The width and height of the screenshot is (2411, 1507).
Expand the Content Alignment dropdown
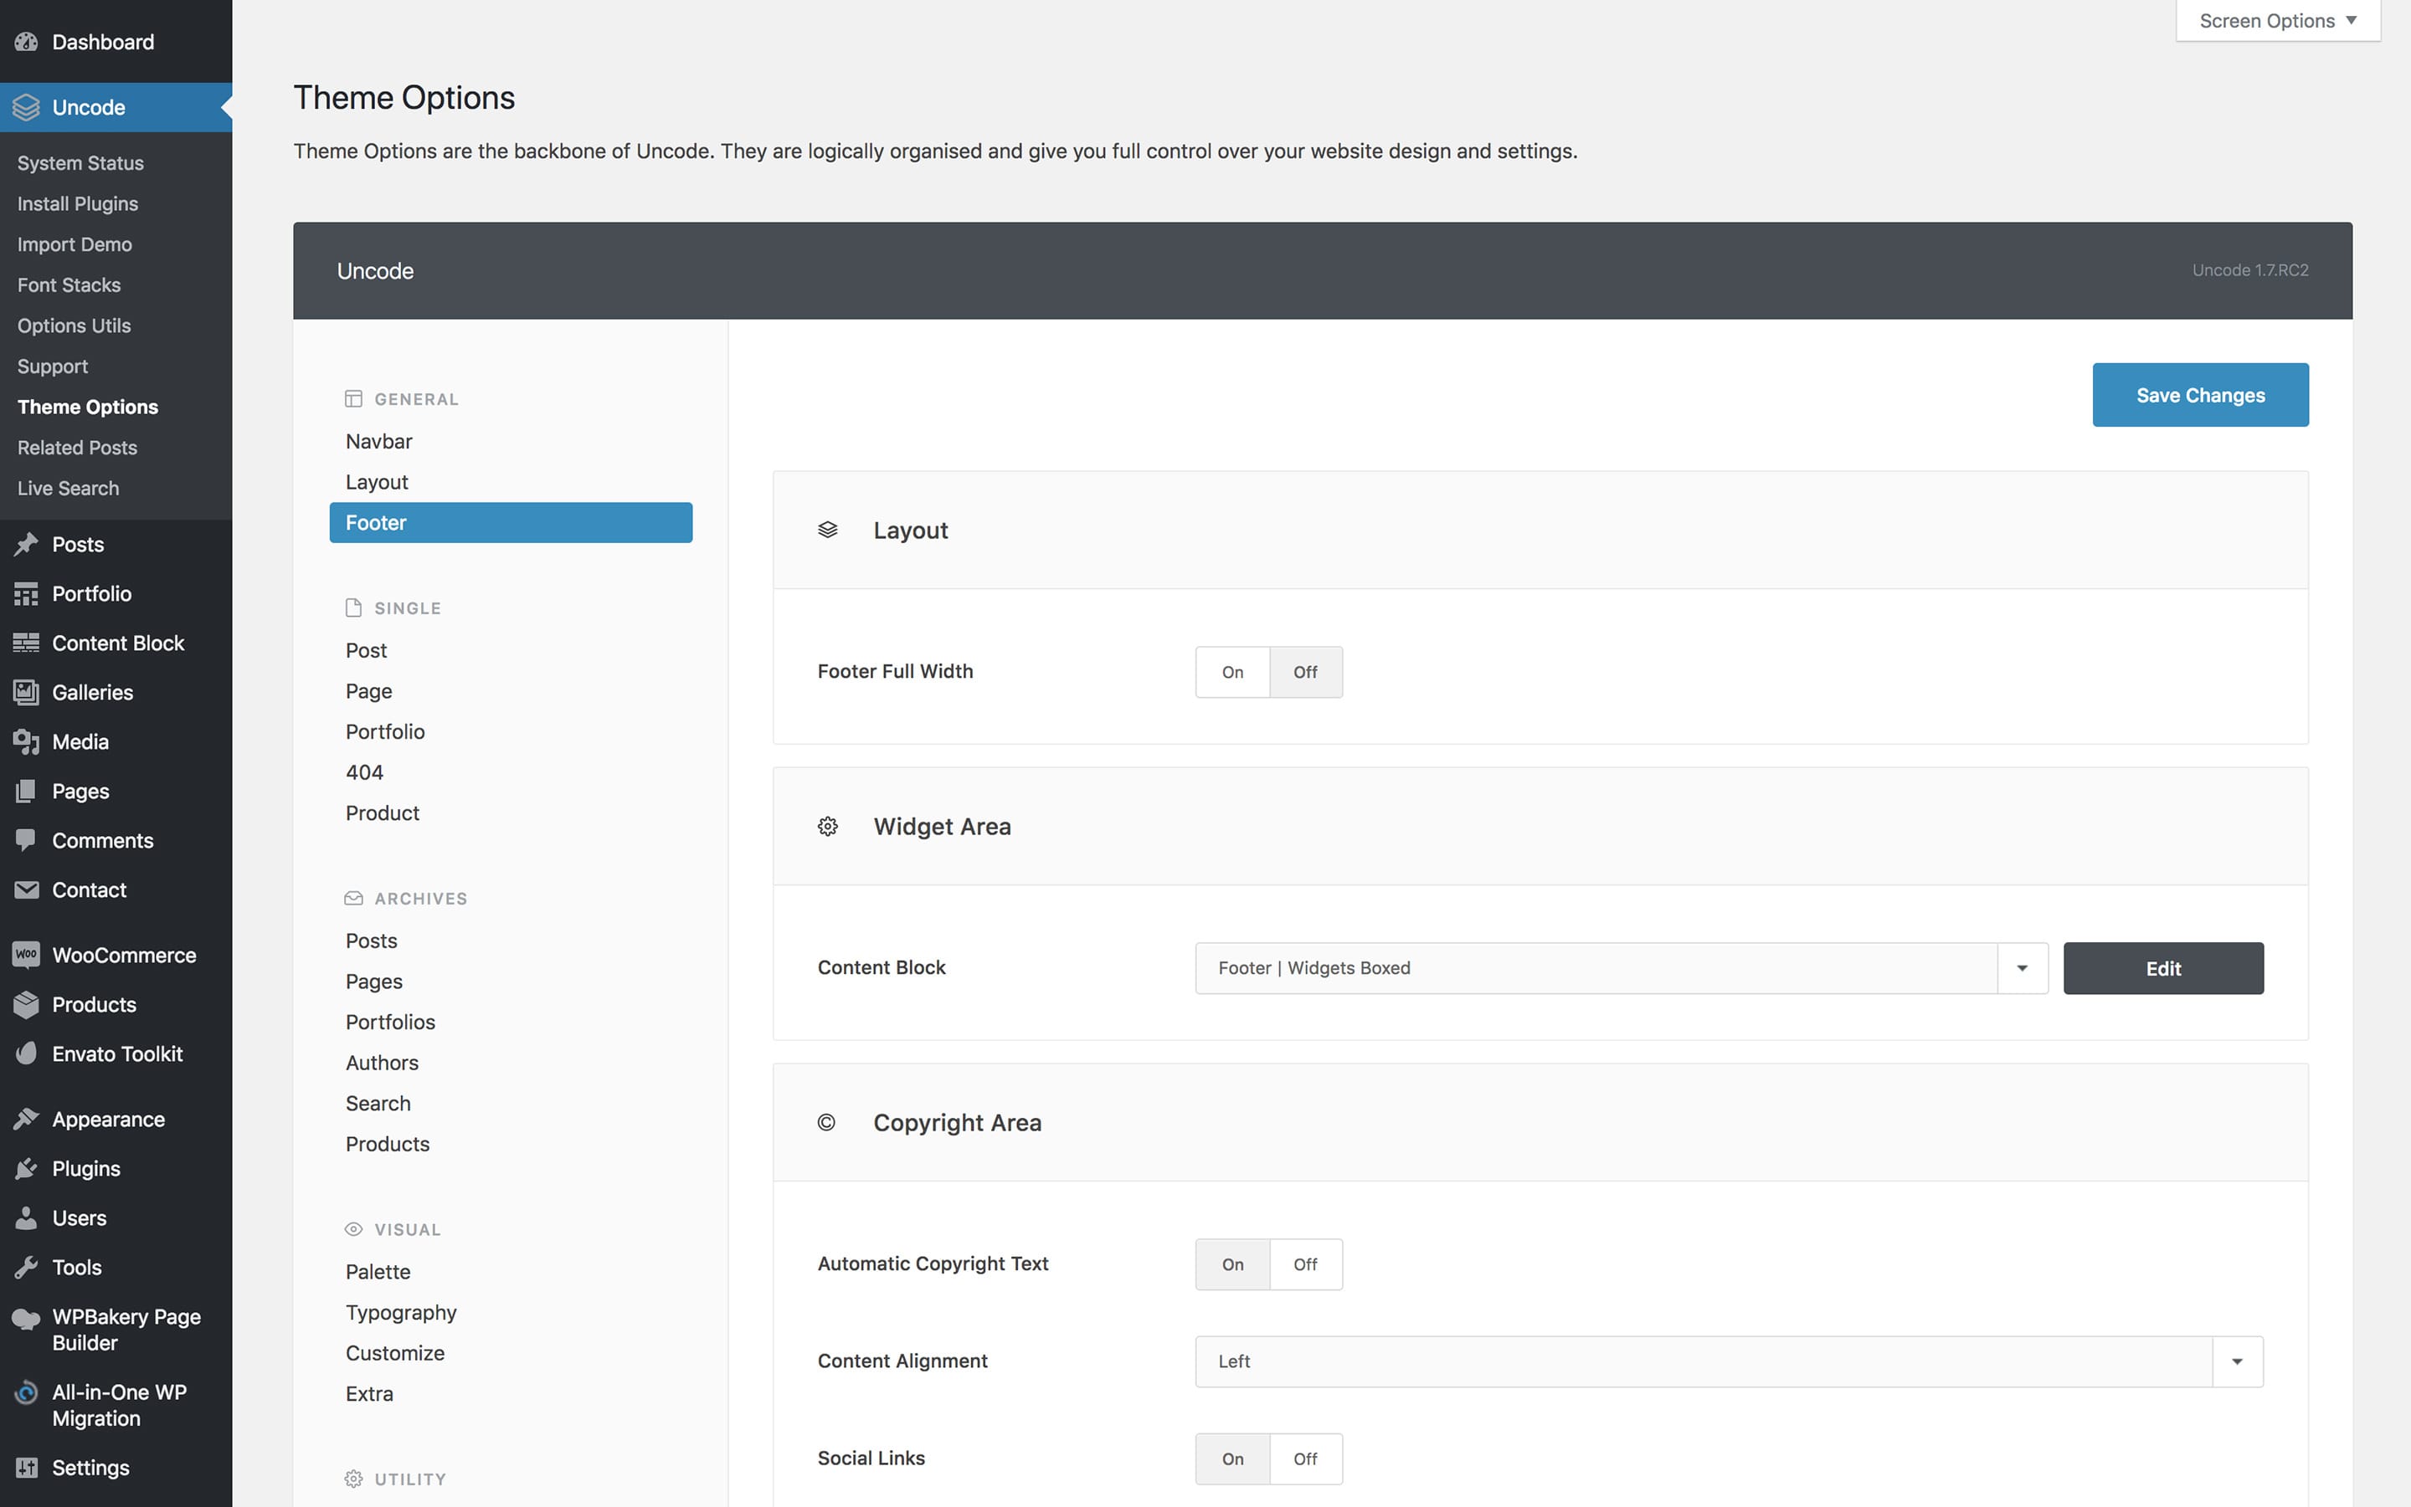(2237, 1361)
